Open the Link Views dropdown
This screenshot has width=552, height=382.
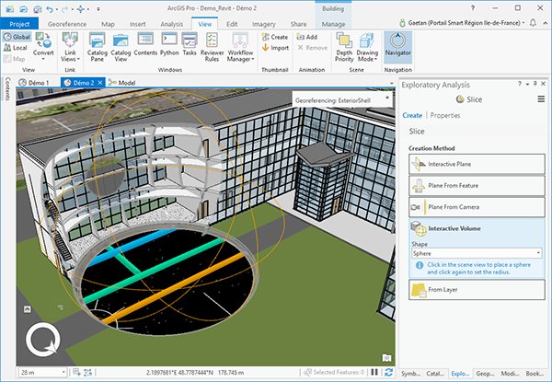click(x=70, y=46)
